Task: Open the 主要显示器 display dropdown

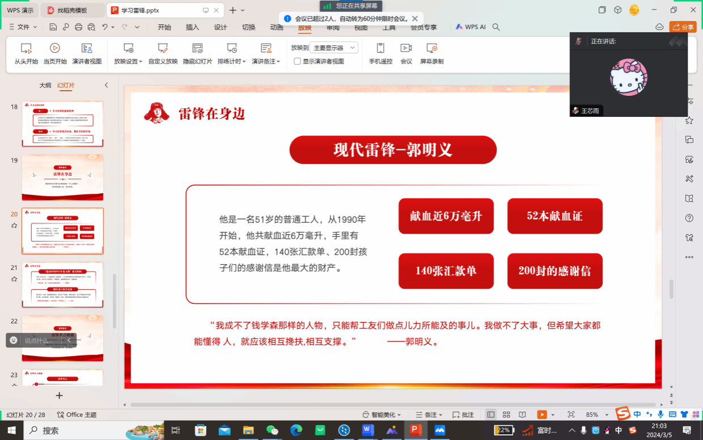Action: pos(335,48)
